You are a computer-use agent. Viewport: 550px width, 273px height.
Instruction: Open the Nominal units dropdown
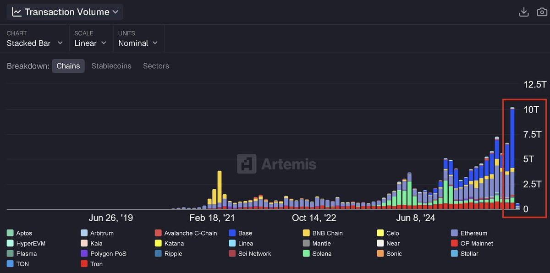point(138,43)
